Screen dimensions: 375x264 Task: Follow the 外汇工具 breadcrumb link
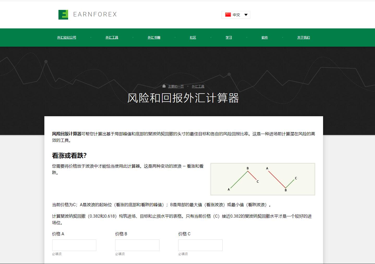click(x=198, y=87)
